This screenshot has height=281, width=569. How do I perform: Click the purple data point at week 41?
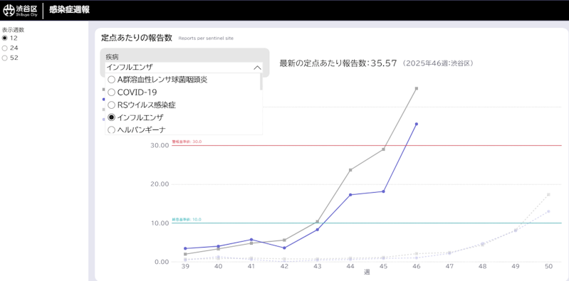tap(251, 240)
